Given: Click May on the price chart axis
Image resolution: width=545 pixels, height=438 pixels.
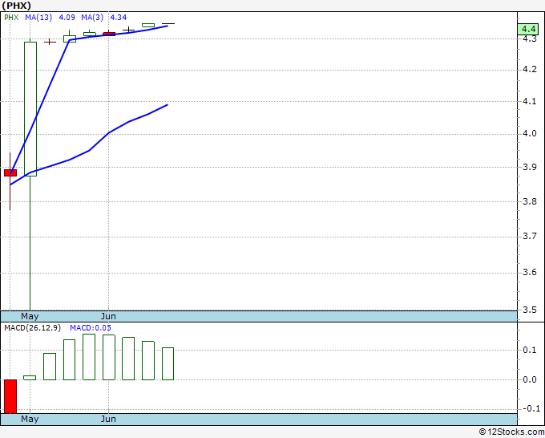Looking at the screenshot, I should click(30, 316).
